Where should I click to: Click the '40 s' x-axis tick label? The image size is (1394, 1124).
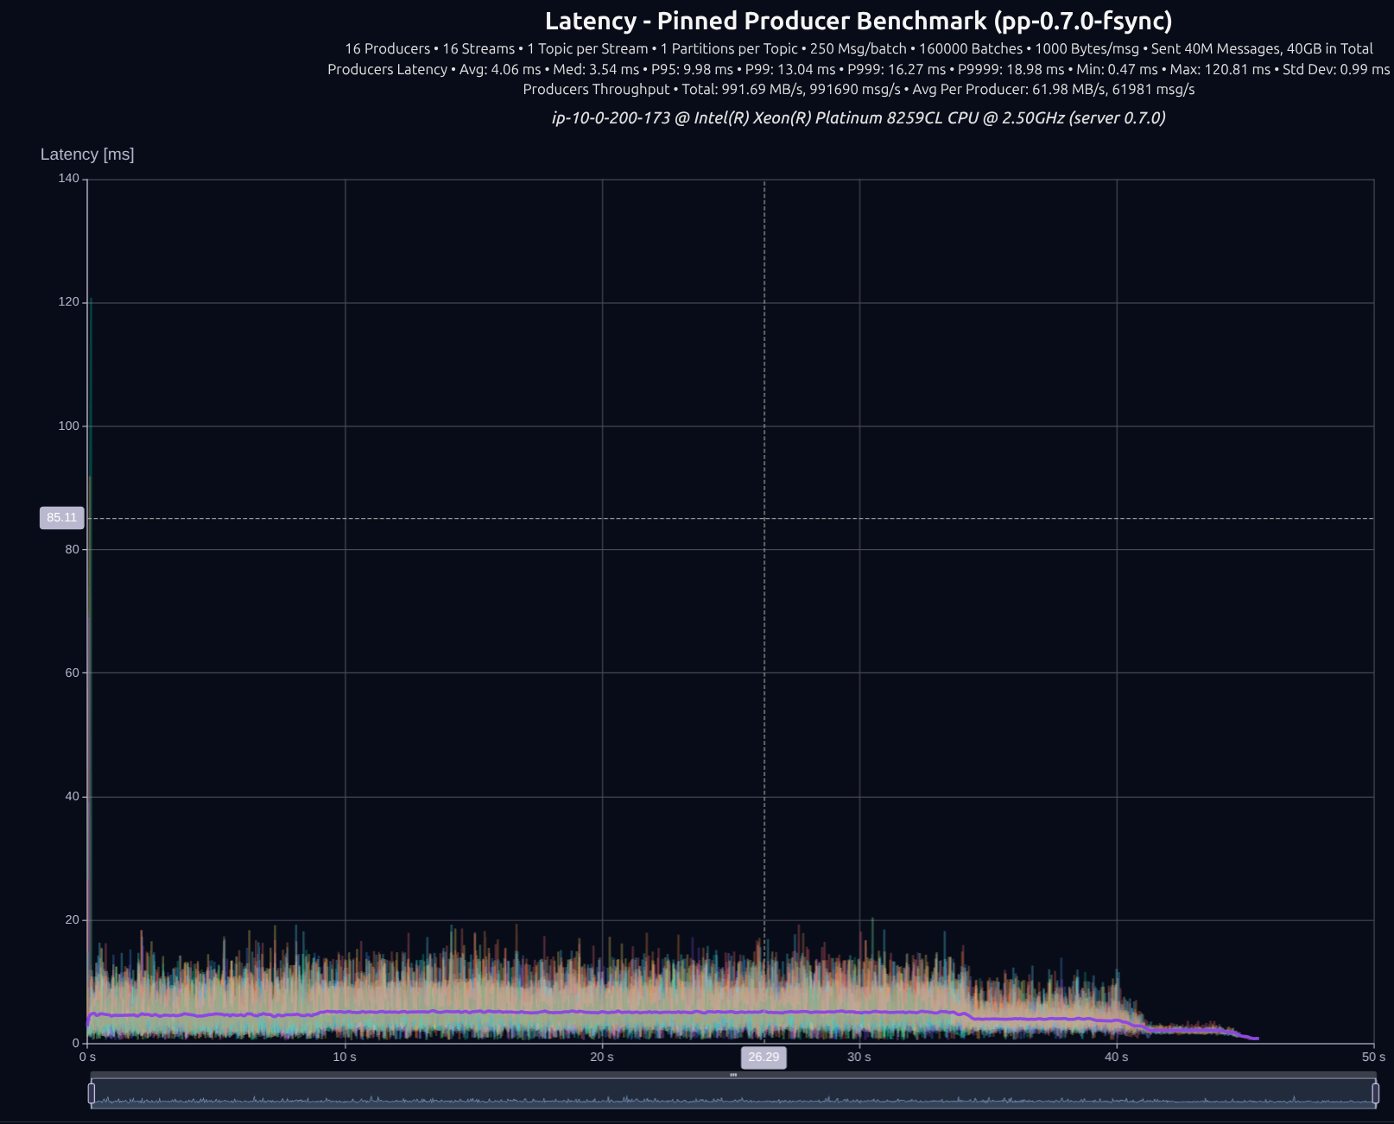pyautogui.click(x=1117, y=1058)
